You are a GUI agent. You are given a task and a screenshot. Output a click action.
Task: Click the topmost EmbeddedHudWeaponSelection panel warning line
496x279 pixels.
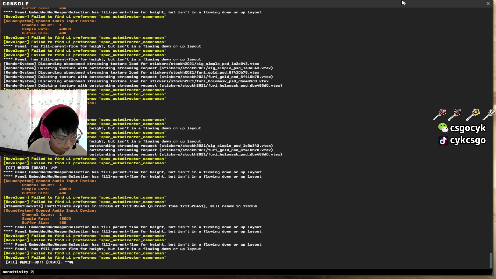pos(133,12)
